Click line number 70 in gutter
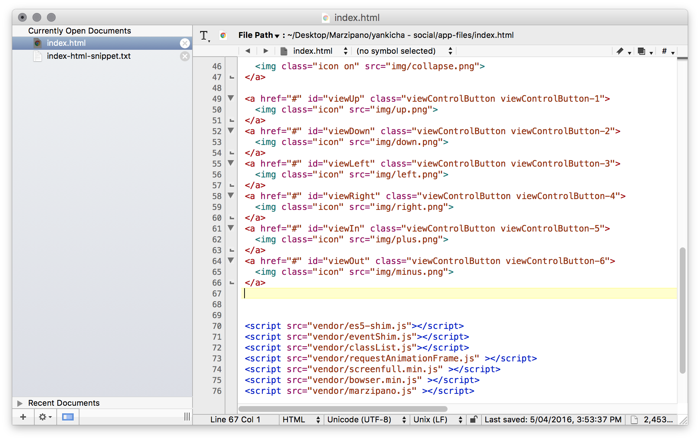Screen dimensions: 700x440 coord(217,326)
